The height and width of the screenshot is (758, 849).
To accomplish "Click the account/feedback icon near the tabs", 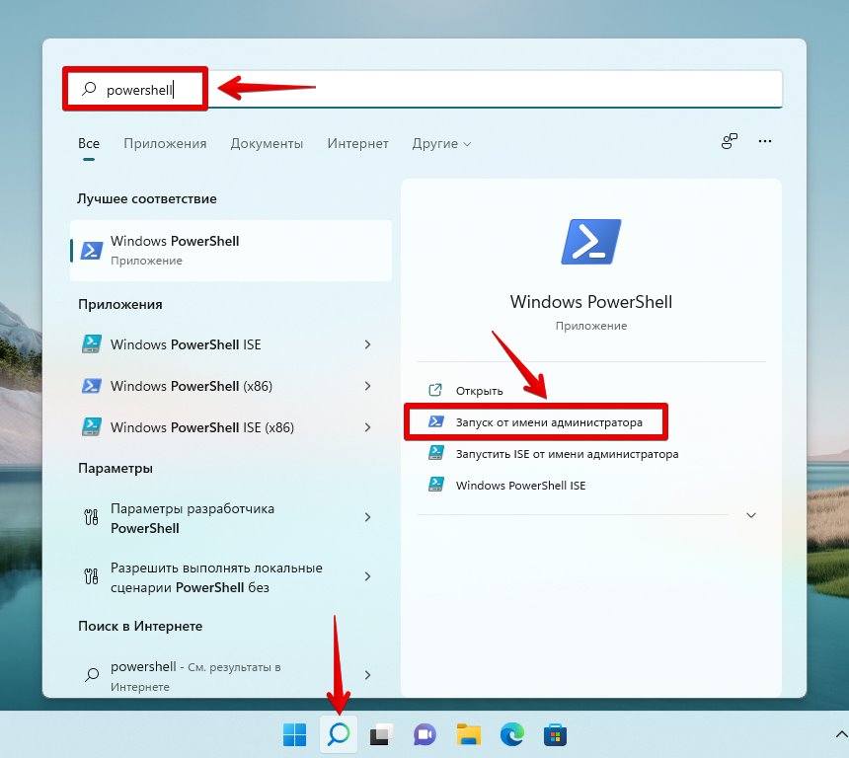I will tap(730, 141).
